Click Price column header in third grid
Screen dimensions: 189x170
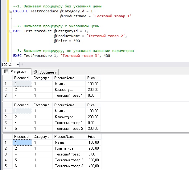[x=91, y=136]
